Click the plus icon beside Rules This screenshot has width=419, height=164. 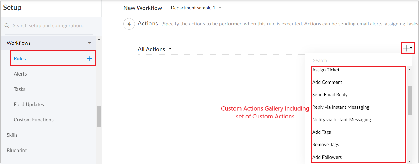[89, 59]
